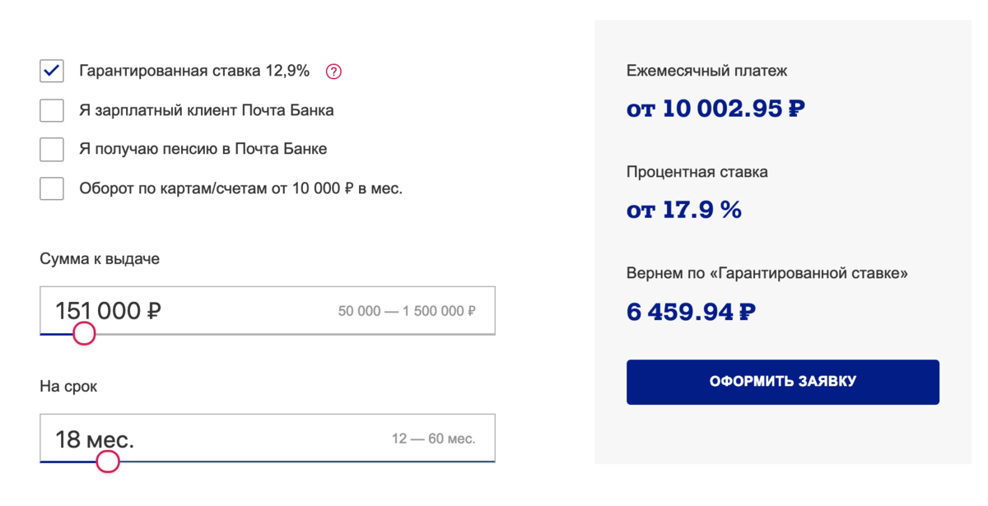Screen dimensions: 988x506
Task: Uncheck the Гарантированная ставка 12,9% checkbox
Action: [x=52, y=71]
